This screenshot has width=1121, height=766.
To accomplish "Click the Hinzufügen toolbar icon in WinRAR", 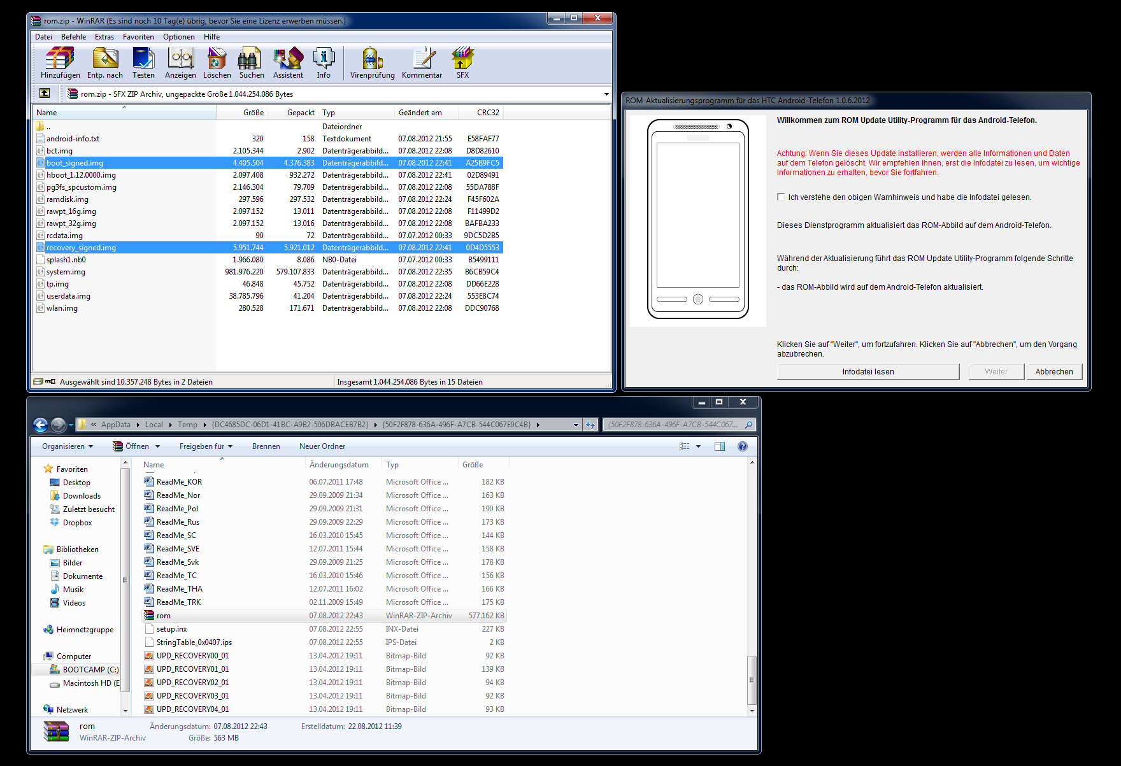I will point(60,62).
